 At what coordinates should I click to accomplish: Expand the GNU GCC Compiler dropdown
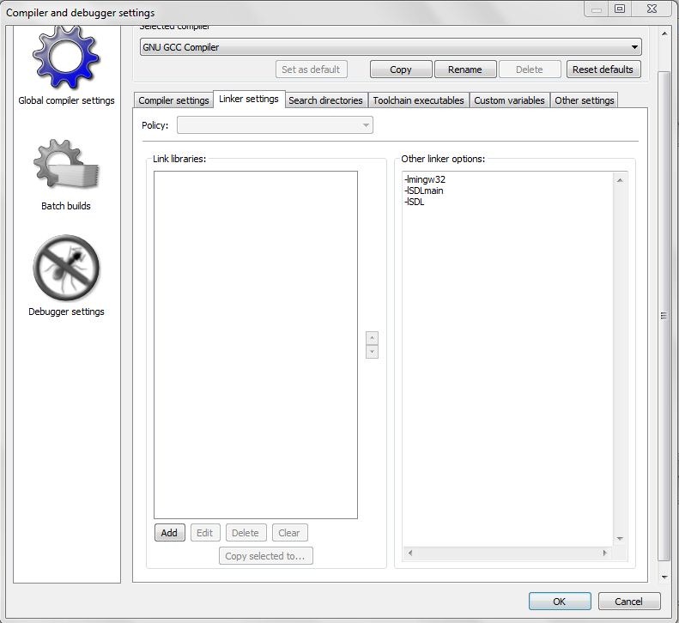coord(391,47)
